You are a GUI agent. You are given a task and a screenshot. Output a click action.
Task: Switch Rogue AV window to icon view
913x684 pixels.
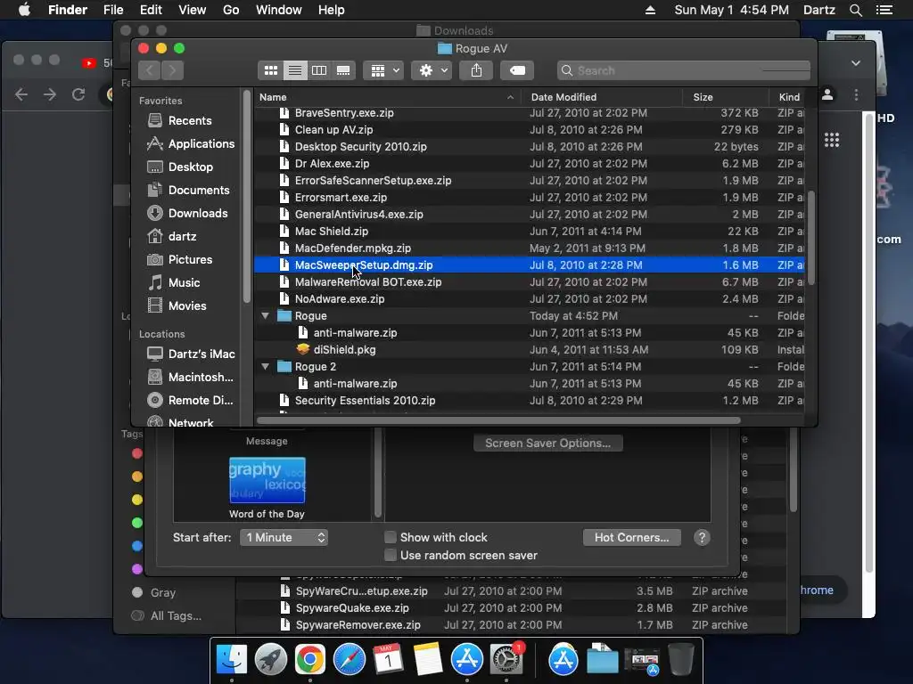[271, 70]
